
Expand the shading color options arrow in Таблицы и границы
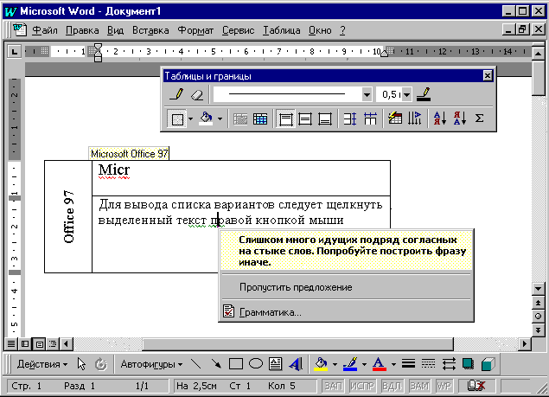pyautogui.click(x=220, y=119)
